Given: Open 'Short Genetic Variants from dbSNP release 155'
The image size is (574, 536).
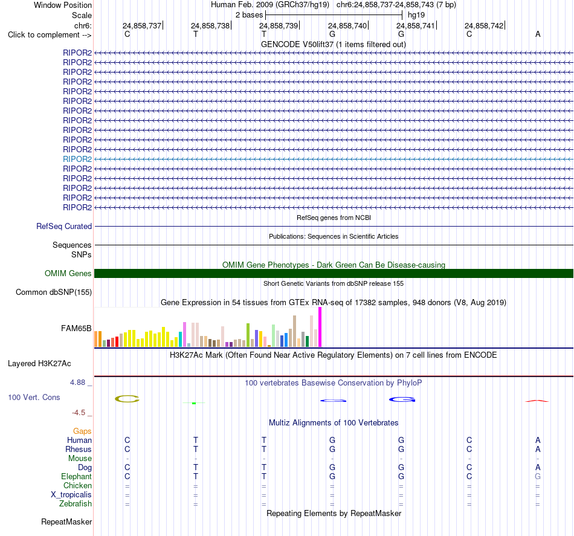Looking at the screenshot, I should 334,283.
